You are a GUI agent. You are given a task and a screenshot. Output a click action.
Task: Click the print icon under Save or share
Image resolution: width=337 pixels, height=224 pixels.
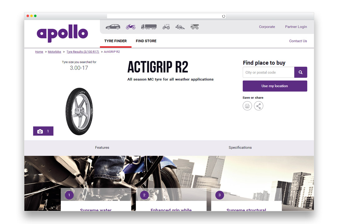247,106
